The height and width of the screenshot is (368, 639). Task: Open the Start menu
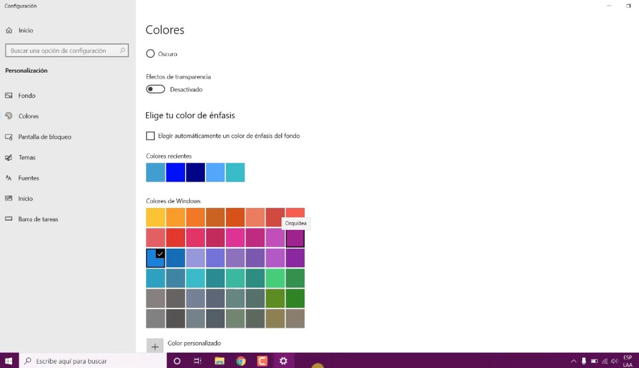8,361
